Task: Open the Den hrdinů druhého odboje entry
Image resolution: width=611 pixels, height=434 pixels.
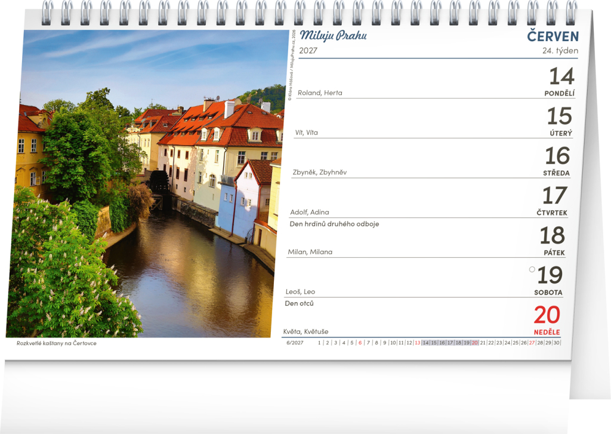Action: coord(334,224)
